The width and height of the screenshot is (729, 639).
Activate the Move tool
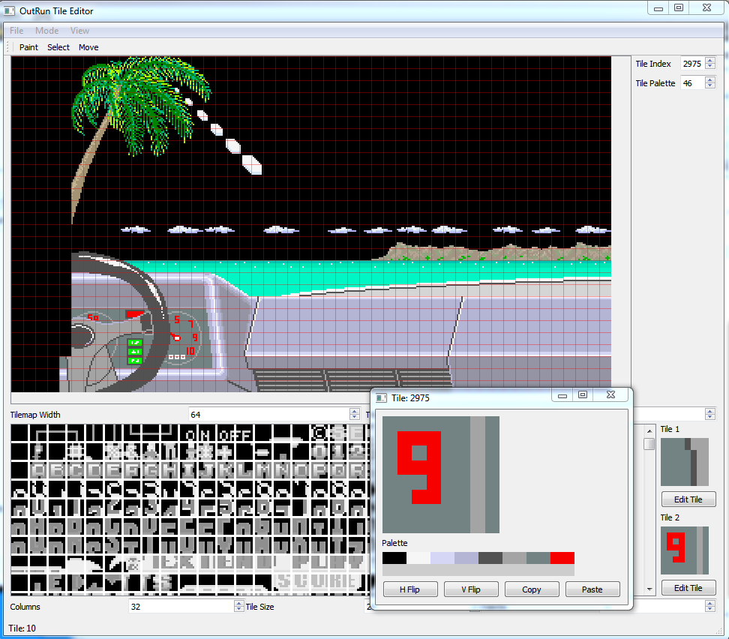[88, 47]
